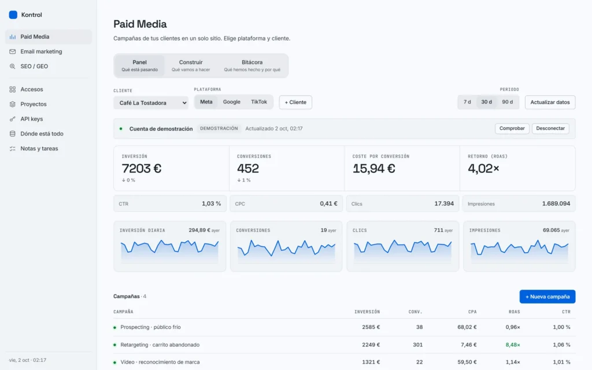
Task: Select the Meta platform
Action: [x=206, y=102]
